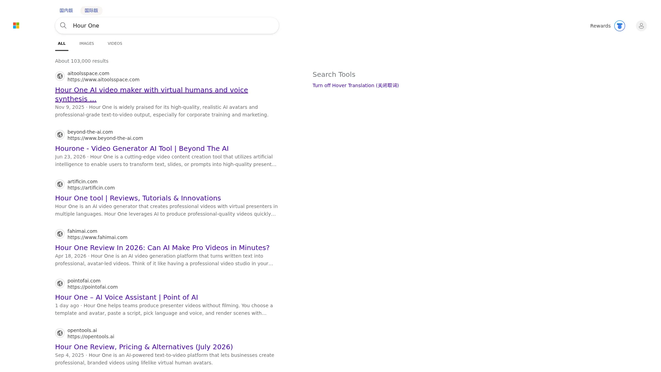
Task: Click the globe icon beside artificin.com
Action: click(60, 184)
